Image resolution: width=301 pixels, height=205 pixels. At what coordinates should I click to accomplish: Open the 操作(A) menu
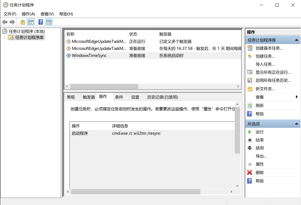click(28, 14)
